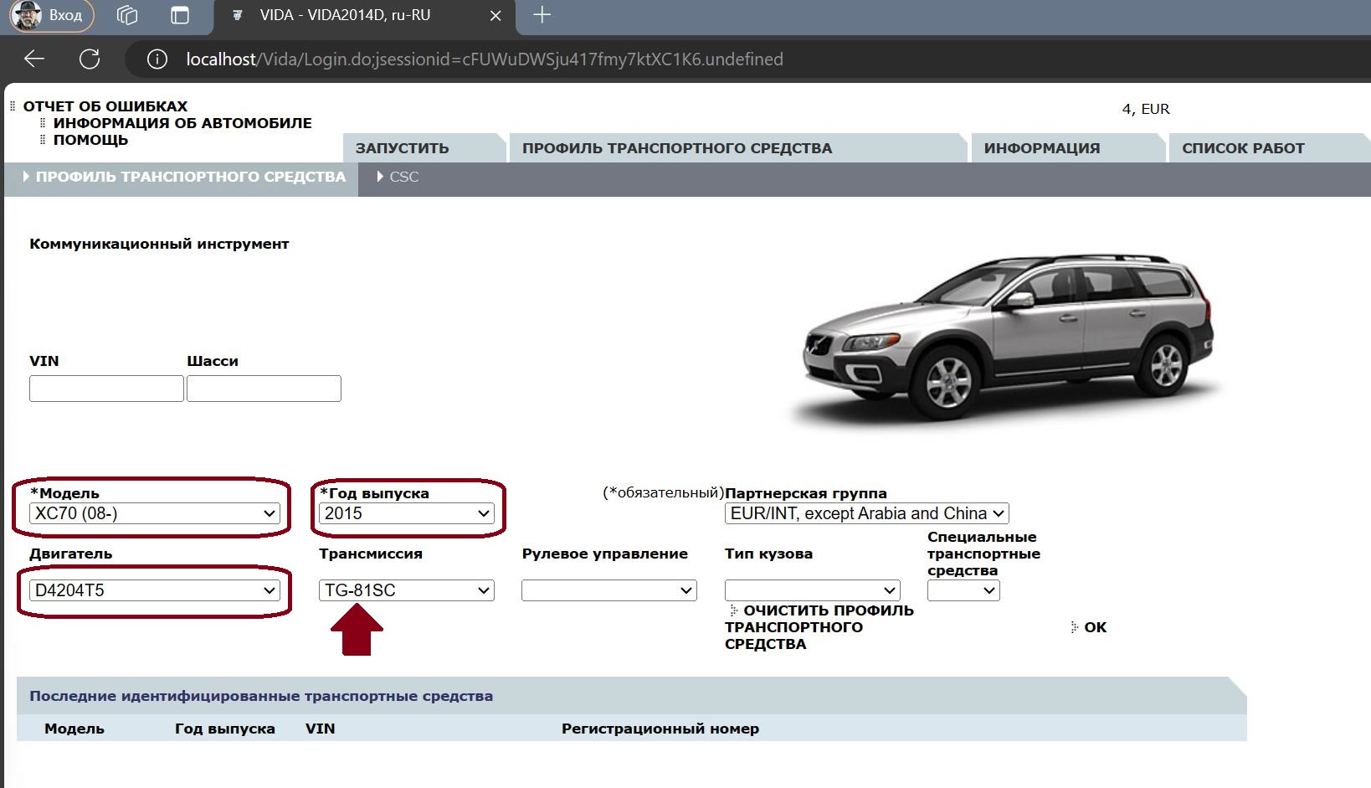Open the ПОМОЩЬ help link
This screenshot has width=1371, height=788.
tap(90, 140)
